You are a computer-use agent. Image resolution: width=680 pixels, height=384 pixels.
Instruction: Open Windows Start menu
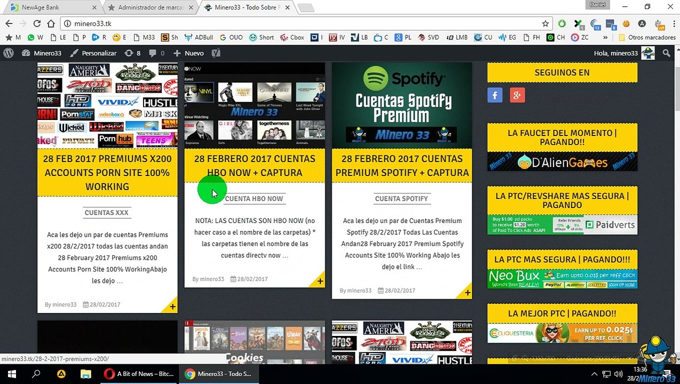click(x=12, y=374)
